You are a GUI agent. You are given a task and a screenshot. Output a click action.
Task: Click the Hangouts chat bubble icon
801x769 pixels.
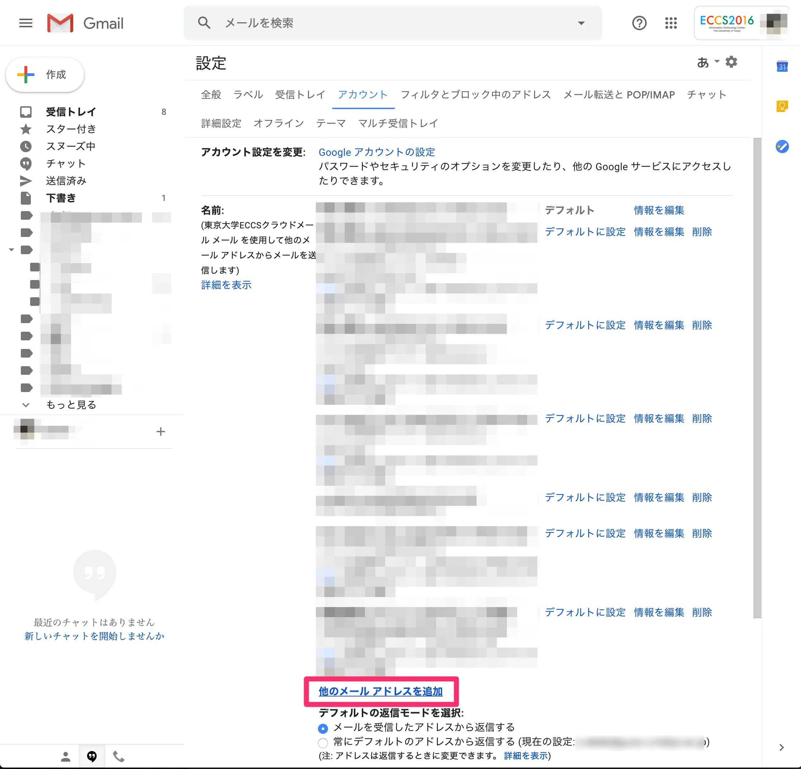pos(92,757)
